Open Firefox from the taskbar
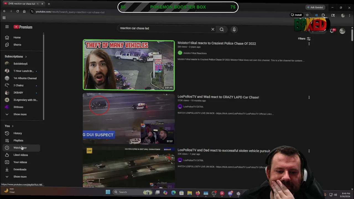The image size is (354, 199). point(197,193)
